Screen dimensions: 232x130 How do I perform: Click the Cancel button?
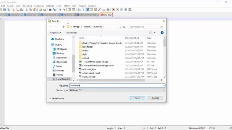[x=155, y=98]
